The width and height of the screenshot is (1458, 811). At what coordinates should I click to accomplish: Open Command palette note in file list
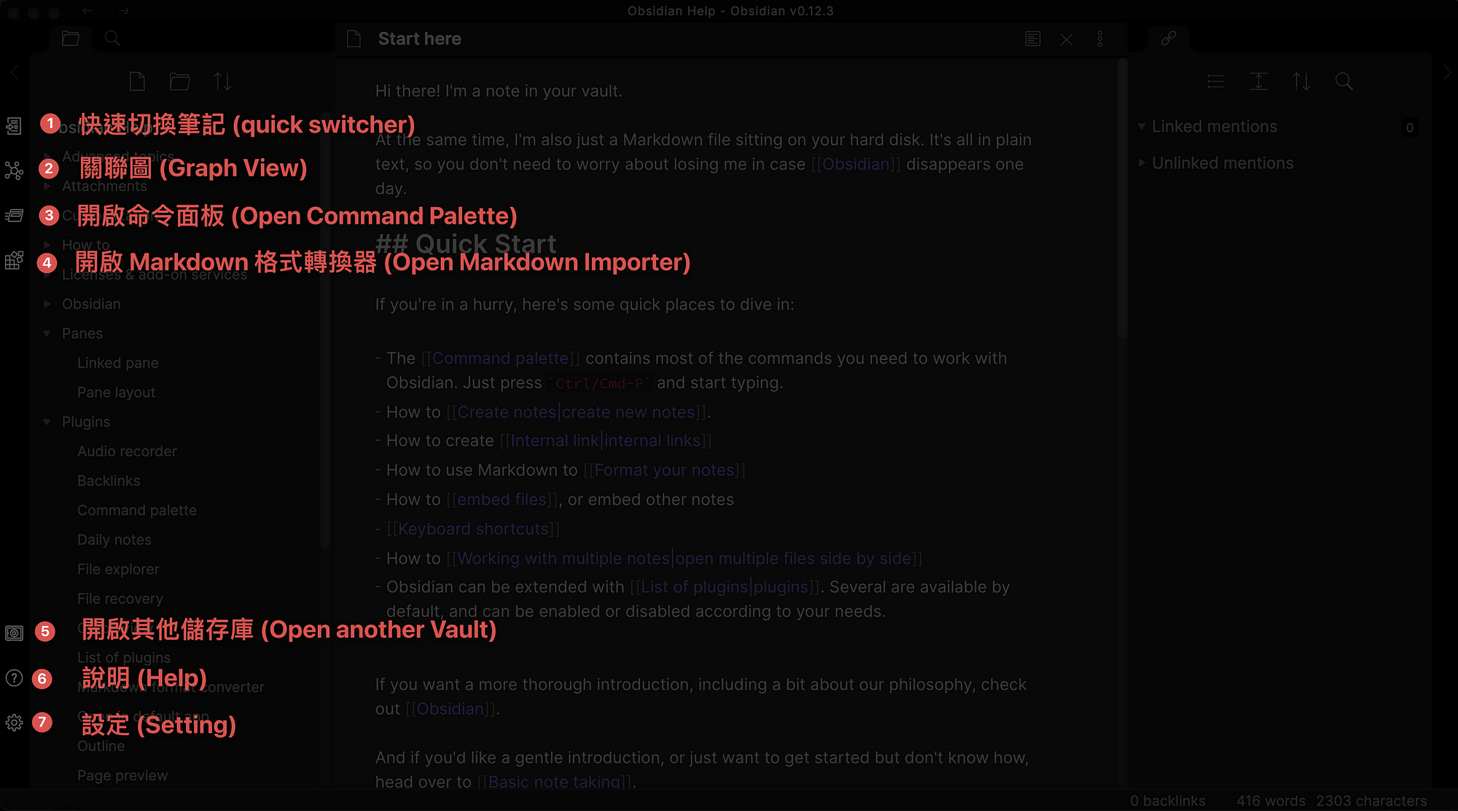pos(137,510)
